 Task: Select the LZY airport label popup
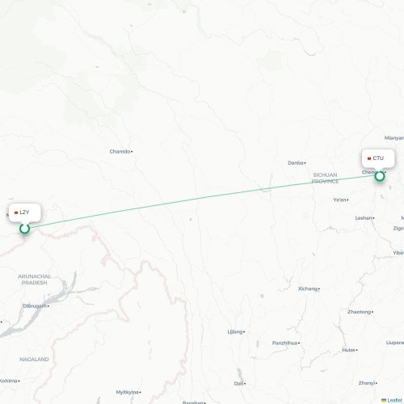[24, 213]
